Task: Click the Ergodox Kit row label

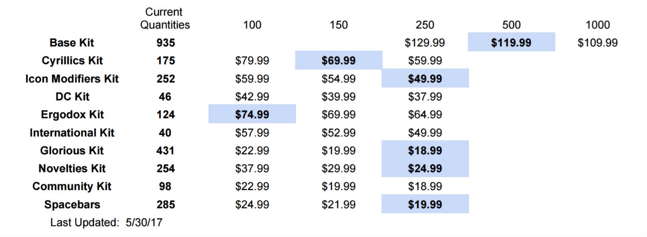Action: pyautogui.click(x=72, y=115)
